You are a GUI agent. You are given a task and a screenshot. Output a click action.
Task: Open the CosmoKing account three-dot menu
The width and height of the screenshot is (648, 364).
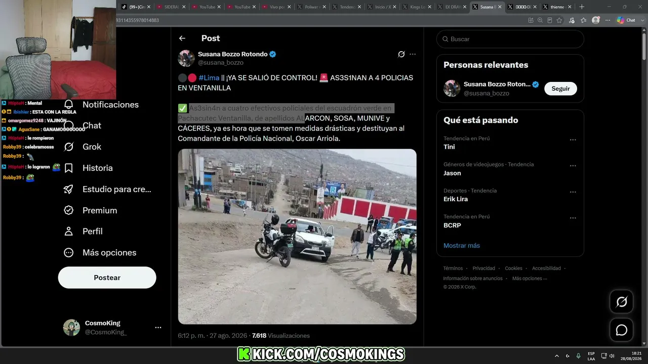pyautogui.click(x=158, y=328)
